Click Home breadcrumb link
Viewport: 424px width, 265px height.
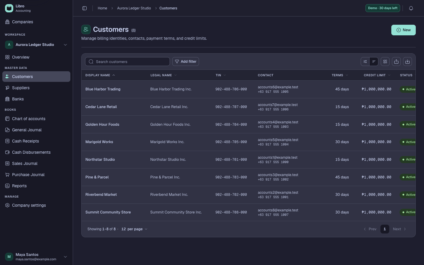102,8
